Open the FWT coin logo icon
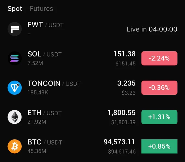 [x=15, y=29]
